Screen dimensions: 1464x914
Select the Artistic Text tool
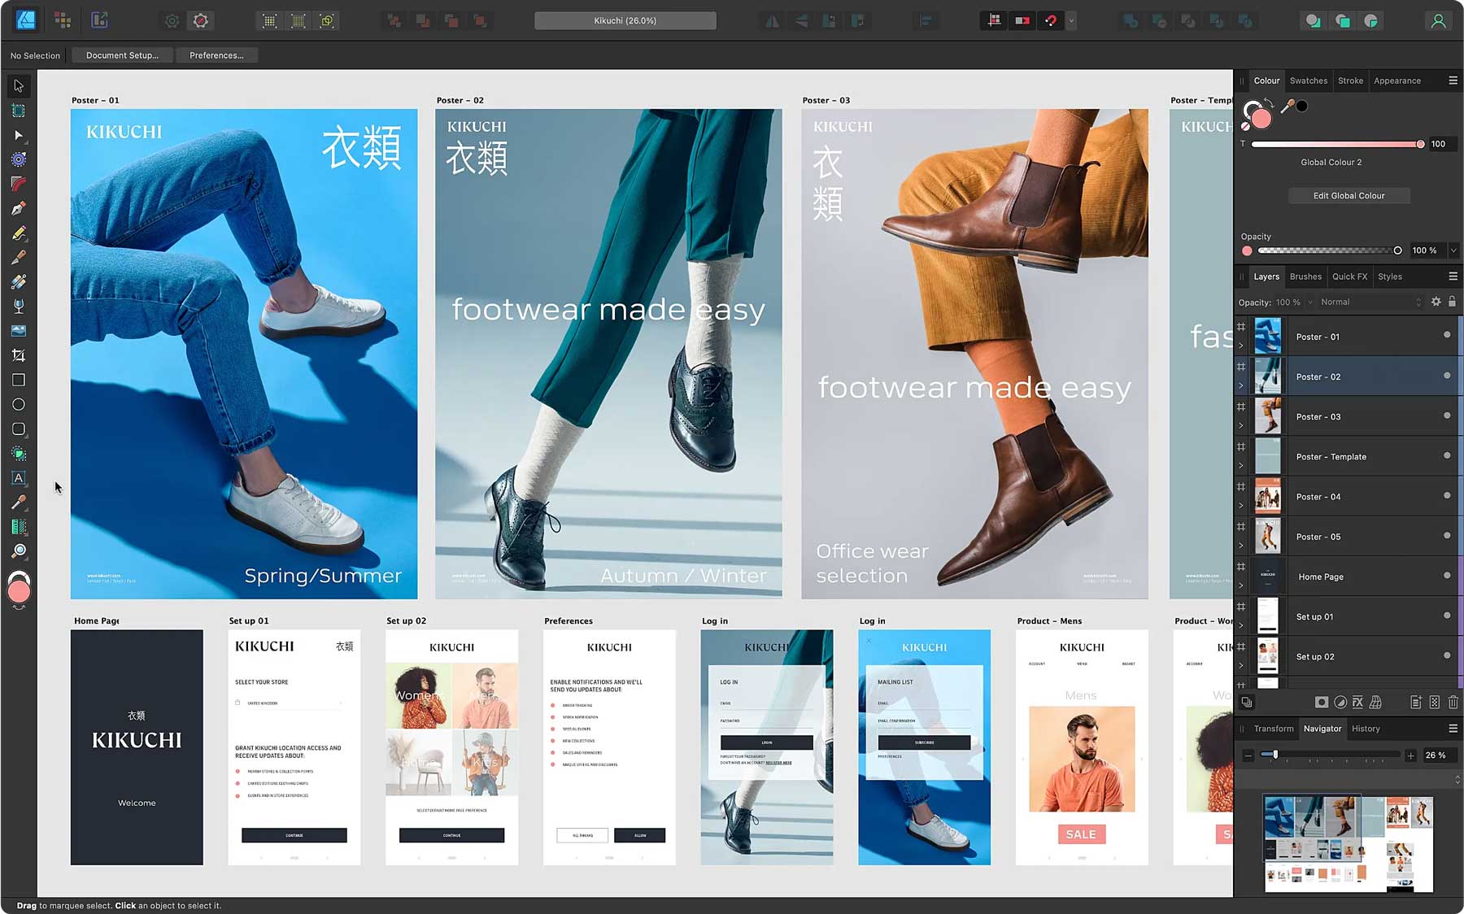[19, 477]
